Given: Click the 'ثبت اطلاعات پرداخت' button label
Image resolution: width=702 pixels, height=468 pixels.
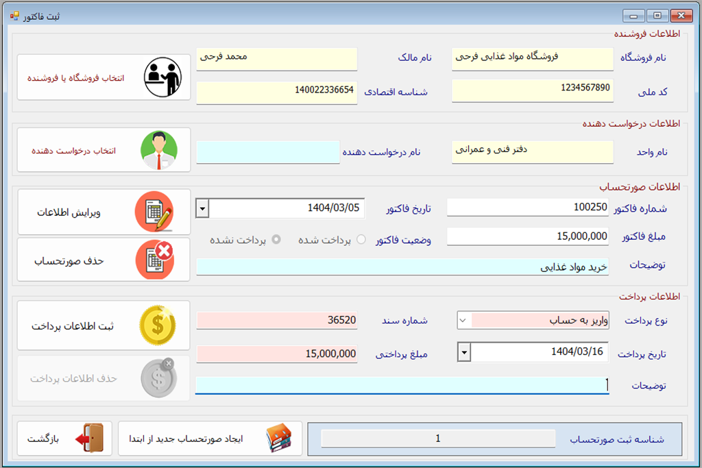Looking at the screenshot, I should pos(73,326).
